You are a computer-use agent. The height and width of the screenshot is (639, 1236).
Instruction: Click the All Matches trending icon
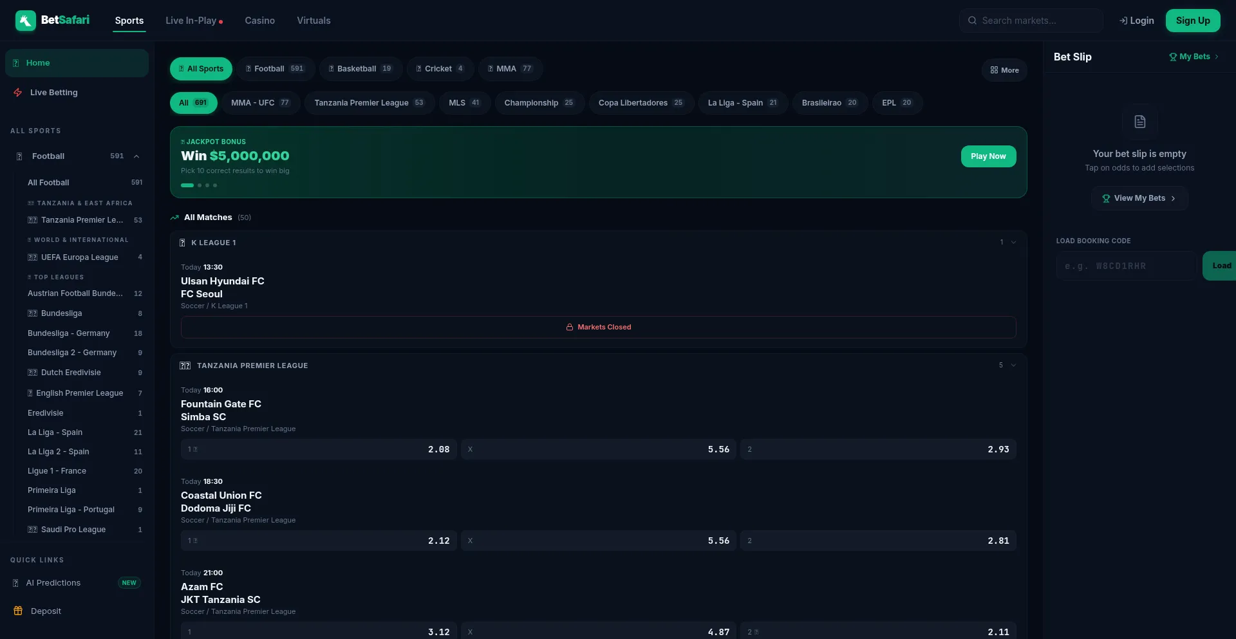click(x=174, y=218)
